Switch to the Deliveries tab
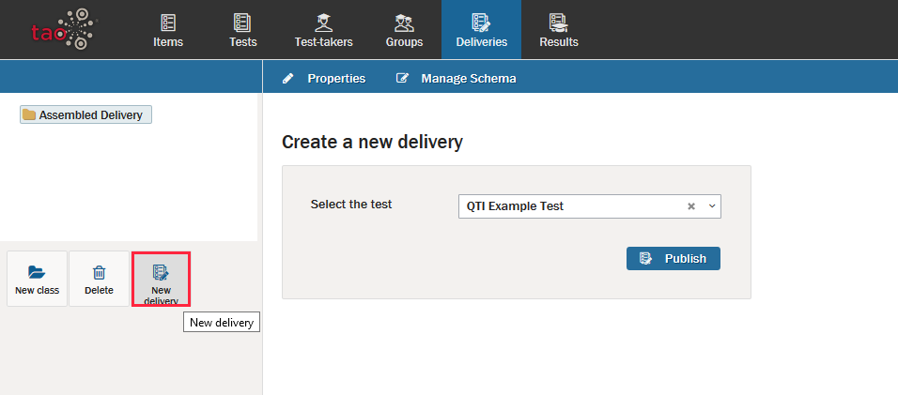The image size is (898, 395). tap(481, 30)
